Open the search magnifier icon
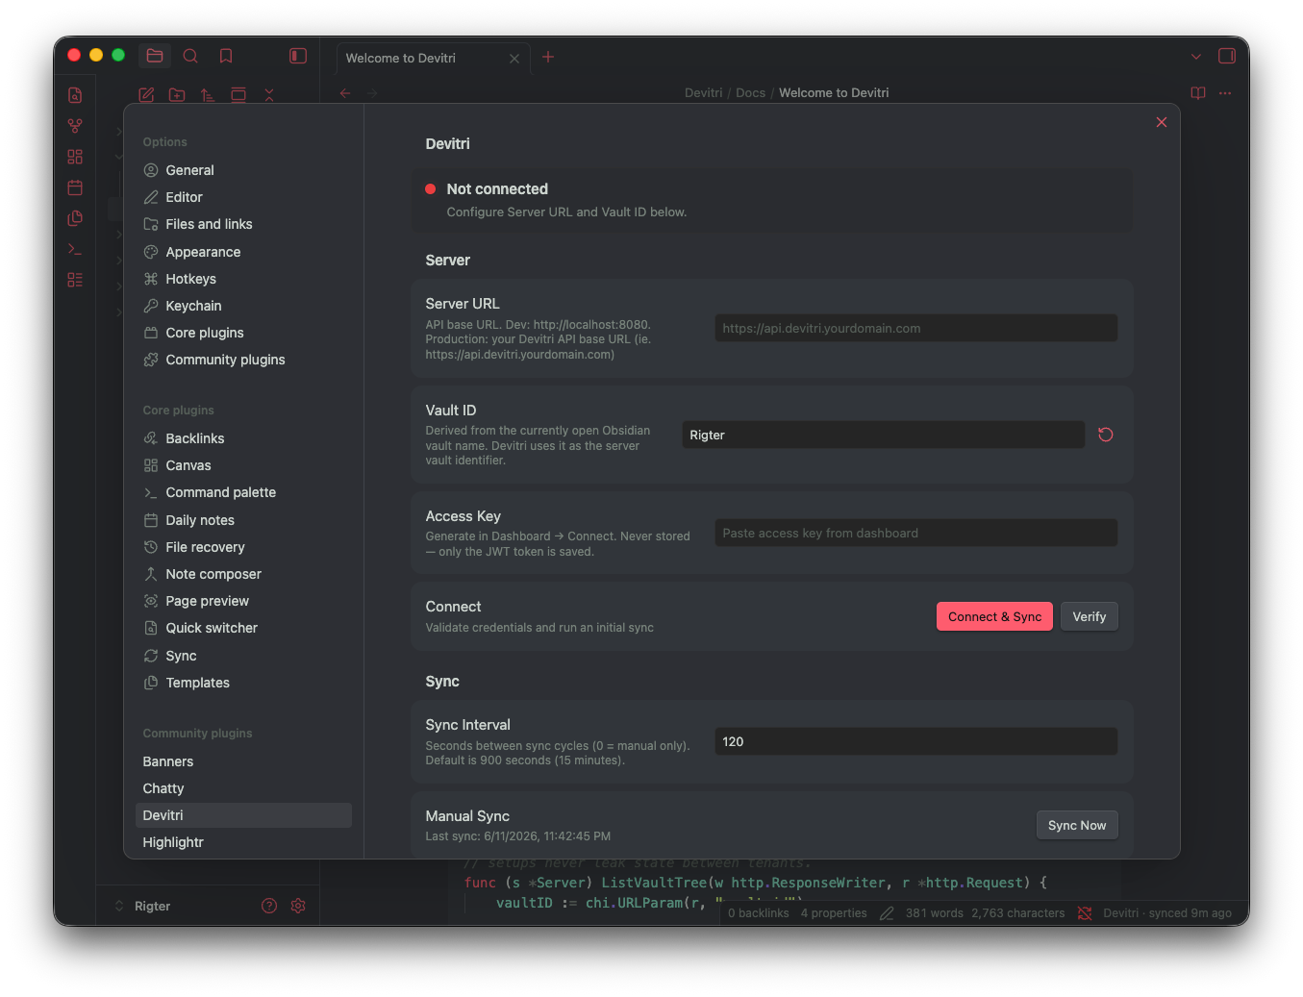The width and height of the screenshot is (1303, 997). pyautogui.click(x=190, y=56)
